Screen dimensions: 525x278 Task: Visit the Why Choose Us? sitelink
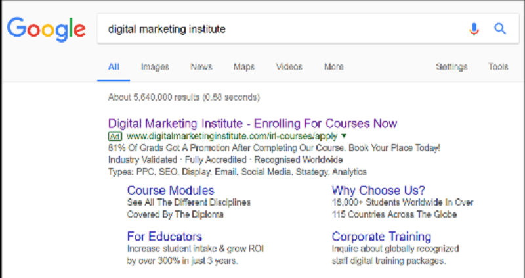pyautogui.click(x=378, y=191)
